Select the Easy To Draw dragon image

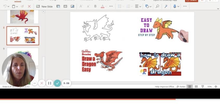click(x=163, y=30)
